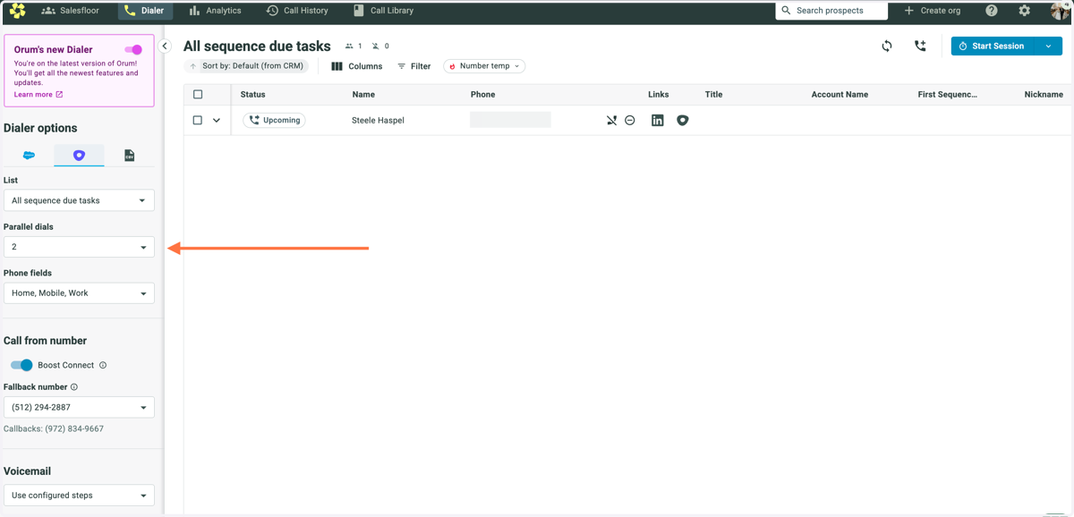Click the Status column header
The width and height of the screenshot is (1074, 517).
point(252,94)
